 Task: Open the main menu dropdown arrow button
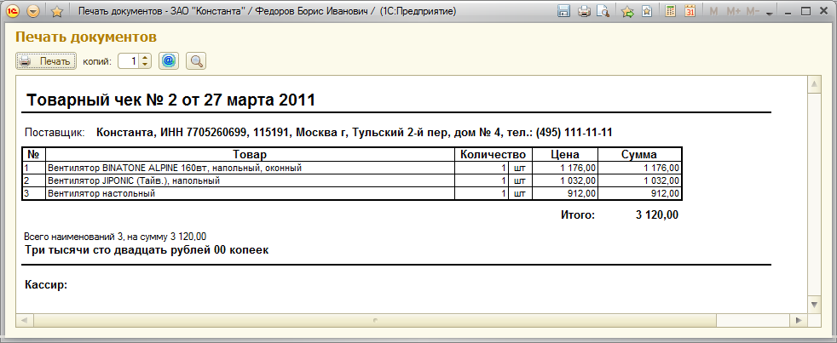pos(33,11)
